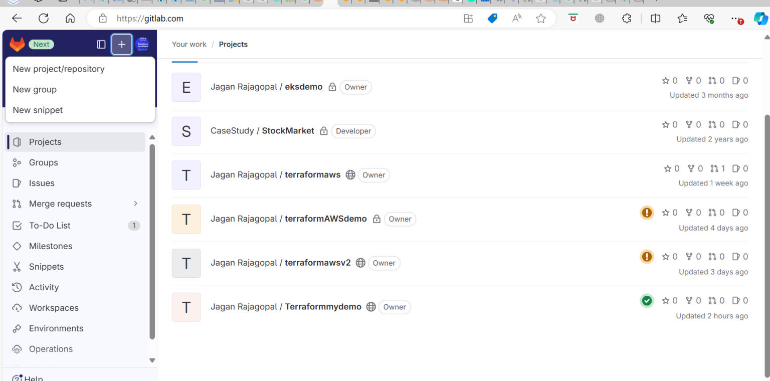
Task: Choose New snippet from the menu
Action: point(38,110)
